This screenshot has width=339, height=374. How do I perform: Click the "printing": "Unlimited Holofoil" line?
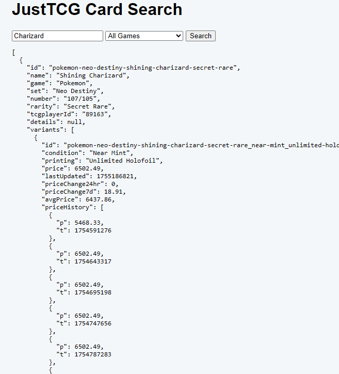pos(102,161)
